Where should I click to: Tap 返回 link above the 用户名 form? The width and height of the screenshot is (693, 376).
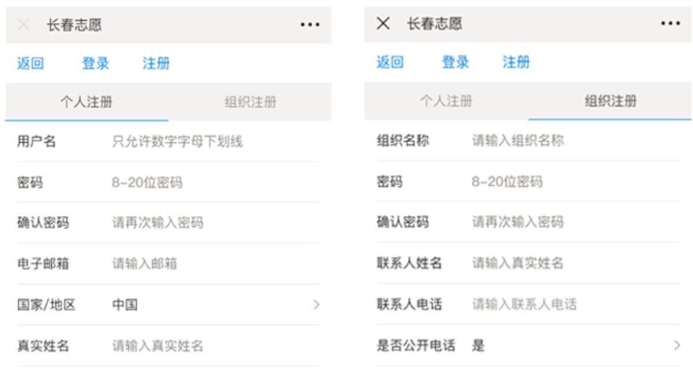(x=30, y=63)
